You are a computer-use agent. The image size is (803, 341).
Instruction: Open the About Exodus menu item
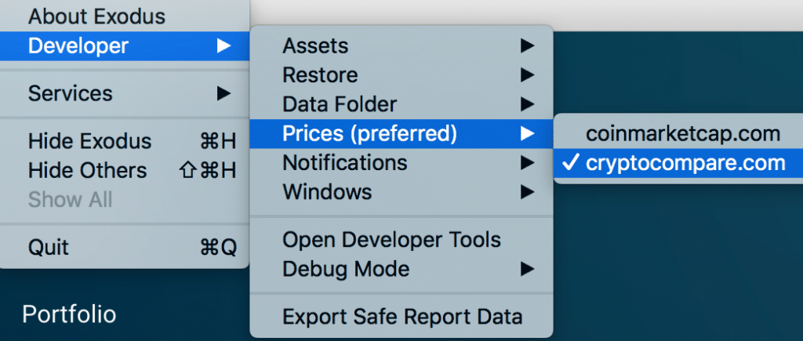point(97,16)
